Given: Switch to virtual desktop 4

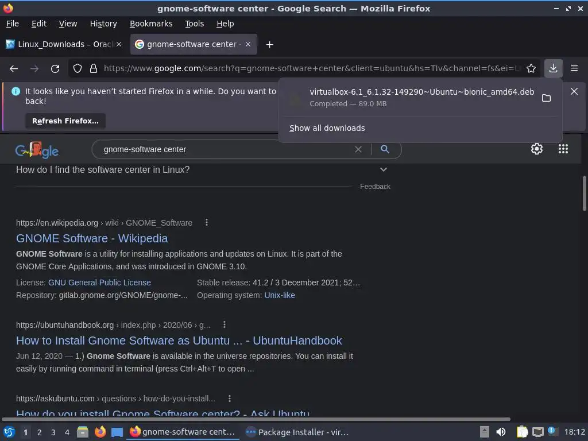Looking at the screenshot, I should coord(67,432).
